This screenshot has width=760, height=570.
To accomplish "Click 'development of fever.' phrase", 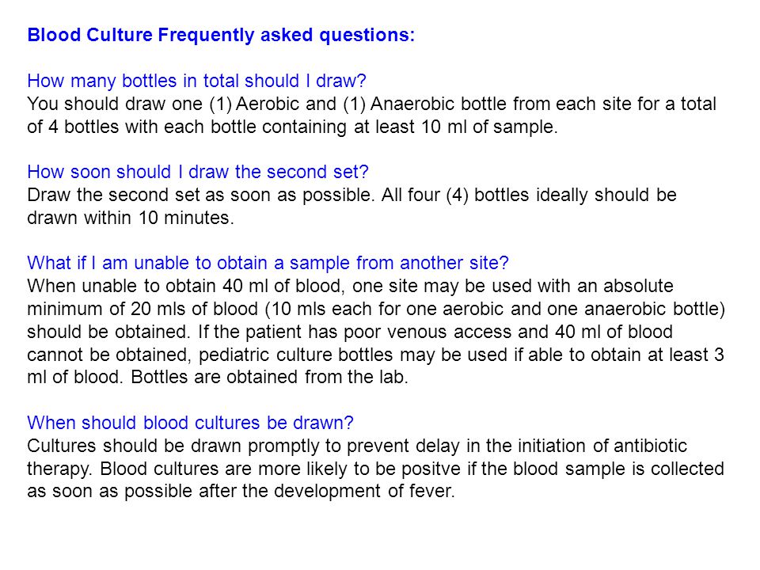I will coord(364,492).
